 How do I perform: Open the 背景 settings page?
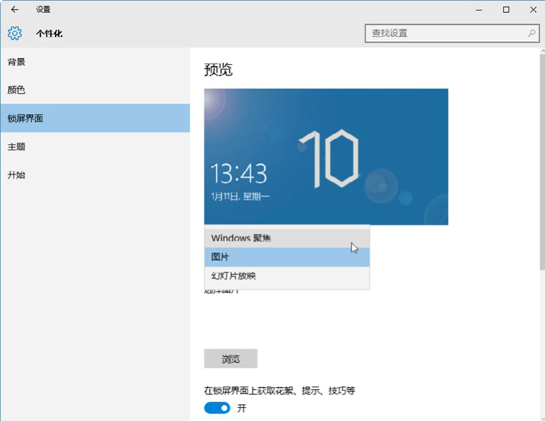(17, 62)
